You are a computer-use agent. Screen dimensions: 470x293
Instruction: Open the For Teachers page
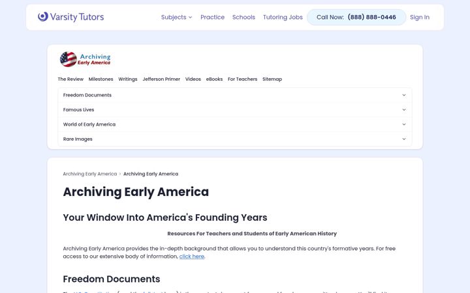click(x=242, y=79)
